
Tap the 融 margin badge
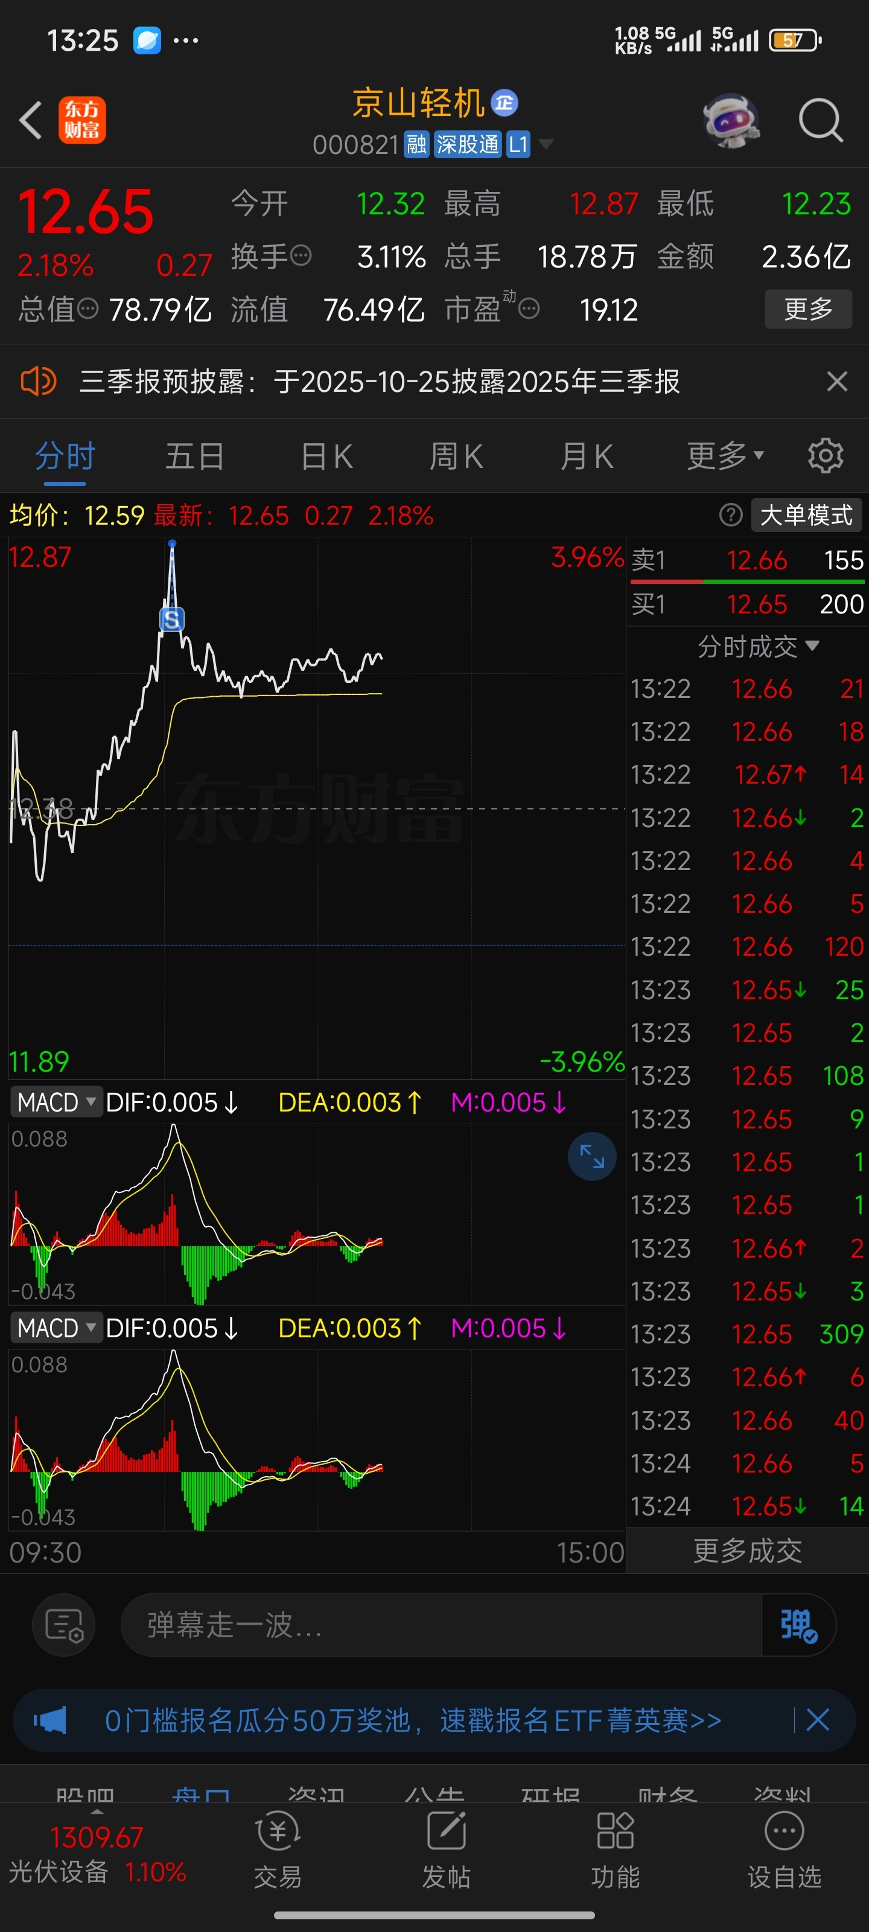416,144
